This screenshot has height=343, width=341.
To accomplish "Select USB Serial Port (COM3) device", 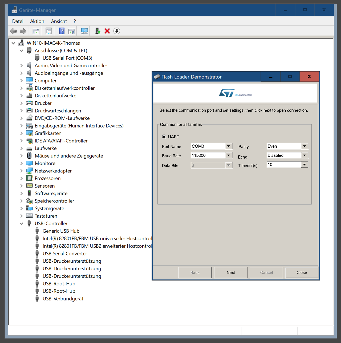I will pyautogui.click(x=67, y=58).
